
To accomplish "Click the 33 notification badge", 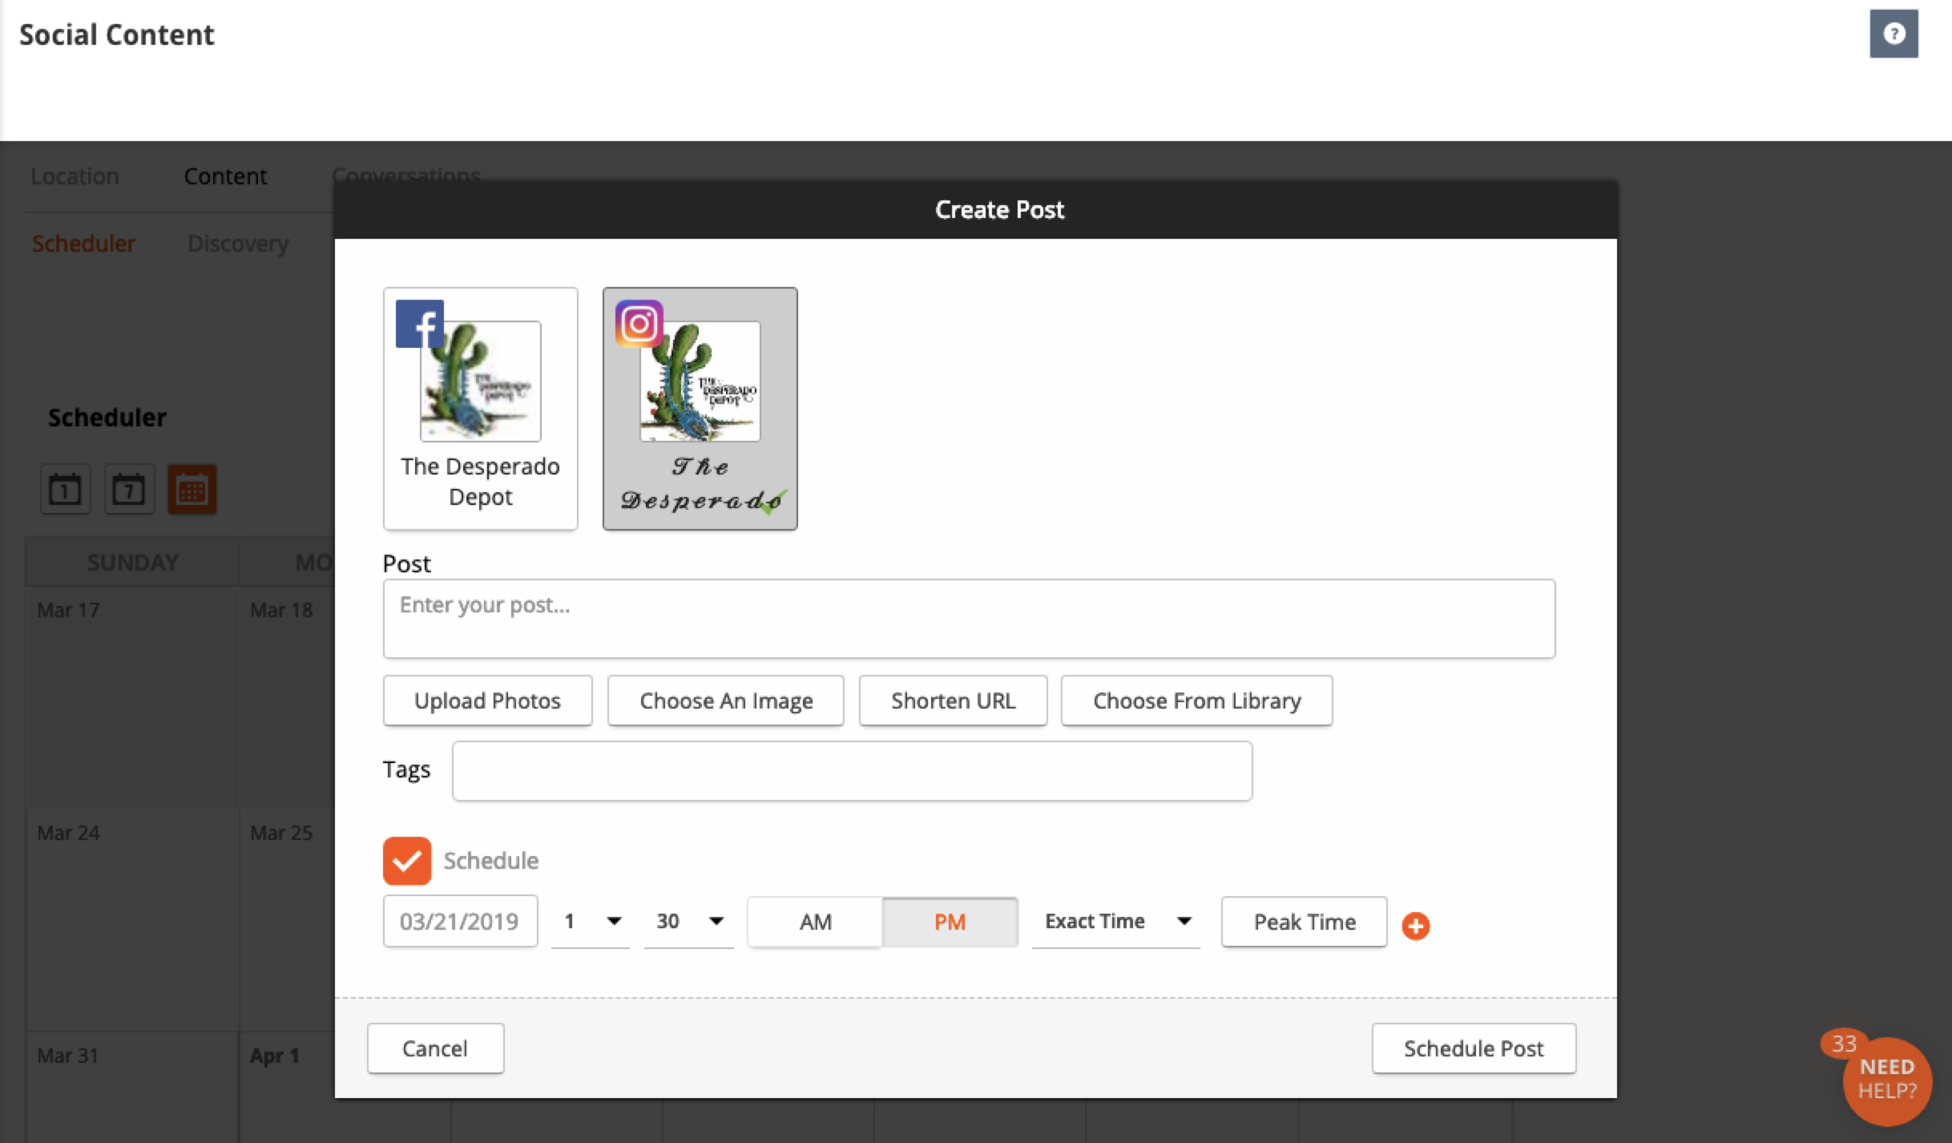I will click(1843, 1044).
